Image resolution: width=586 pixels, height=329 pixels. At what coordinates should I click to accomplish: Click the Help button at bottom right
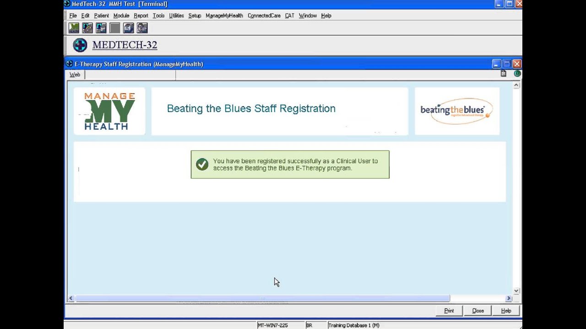point(506,311)
